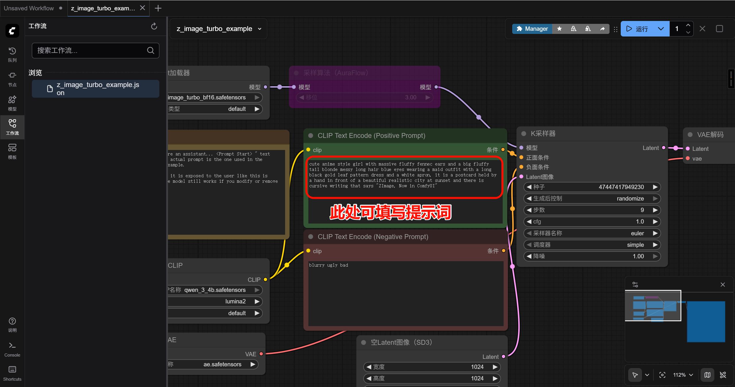Toggle the minimap map icon
The image size is (735, 387).
pos(707,375)
